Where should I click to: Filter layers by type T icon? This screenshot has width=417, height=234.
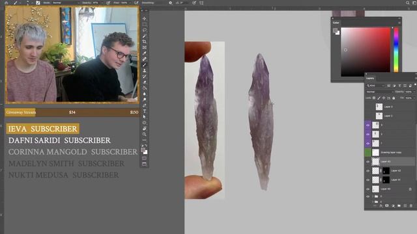click(399, 85)
